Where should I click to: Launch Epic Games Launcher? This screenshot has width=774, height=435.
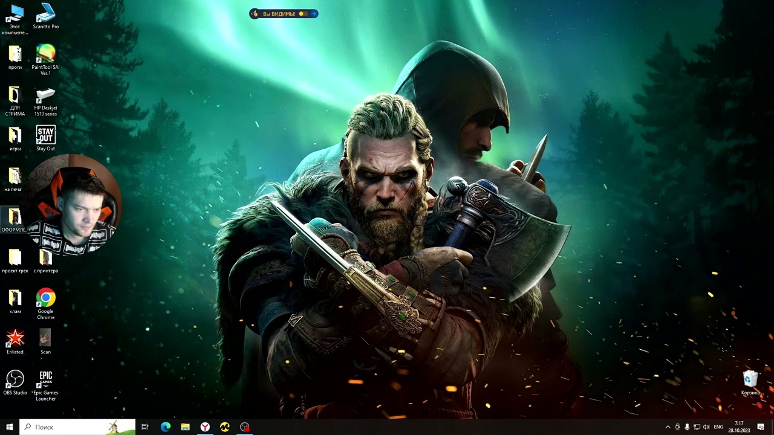[x=46, y=385]
